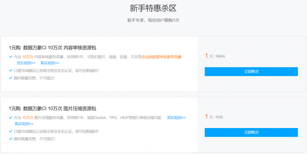Screen dimensions: 307x154
Task: Click 立即购买 for 内容审核资源包
Action: click(x=251, y=72)
